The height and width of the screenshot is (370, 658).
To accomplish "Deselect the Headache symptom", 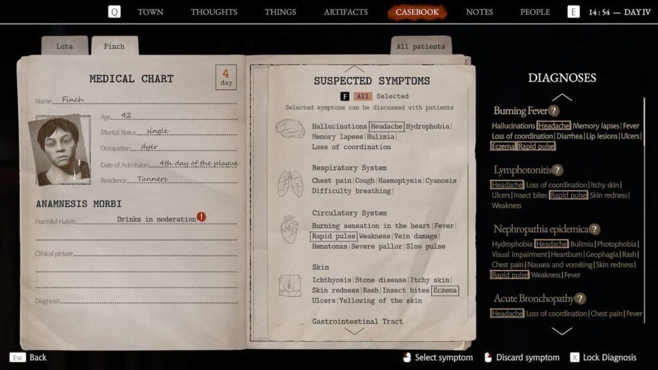I will (x=386, y=127).
